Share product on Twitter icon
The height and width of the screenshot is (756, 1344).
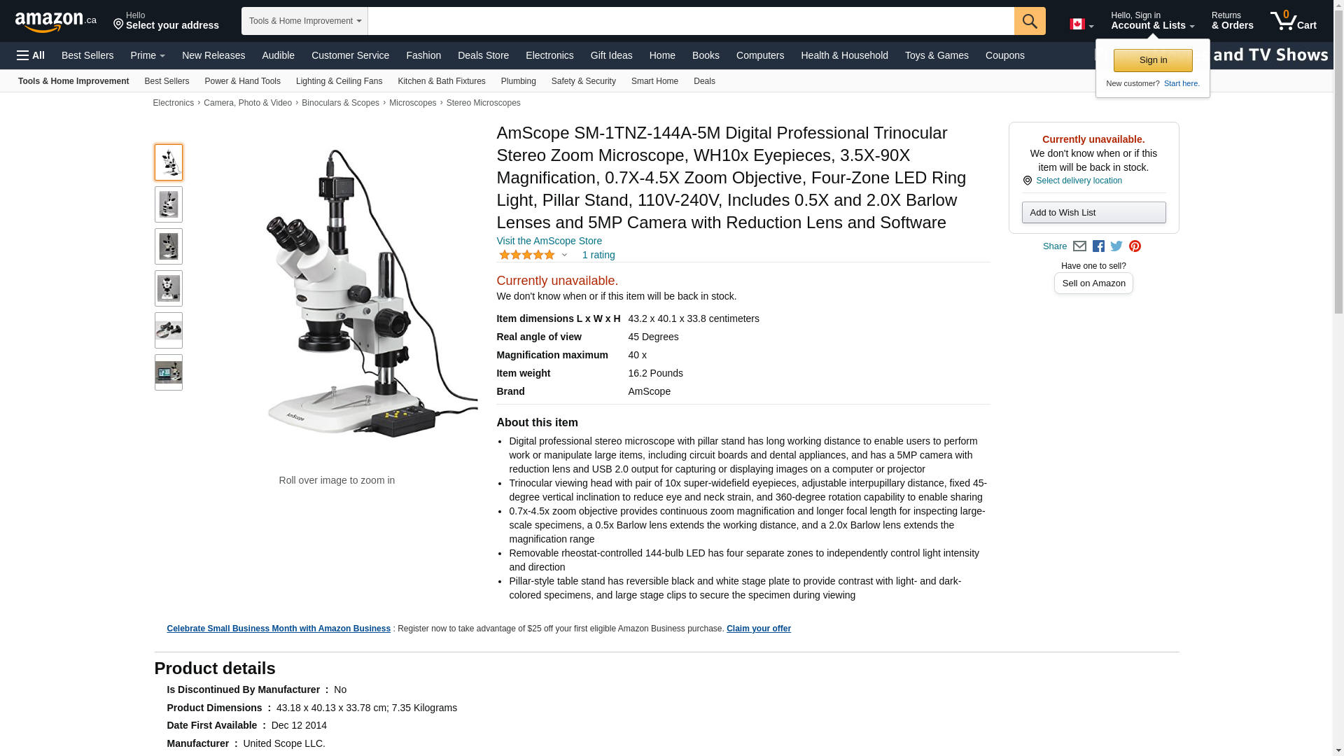click(1116, 246)
